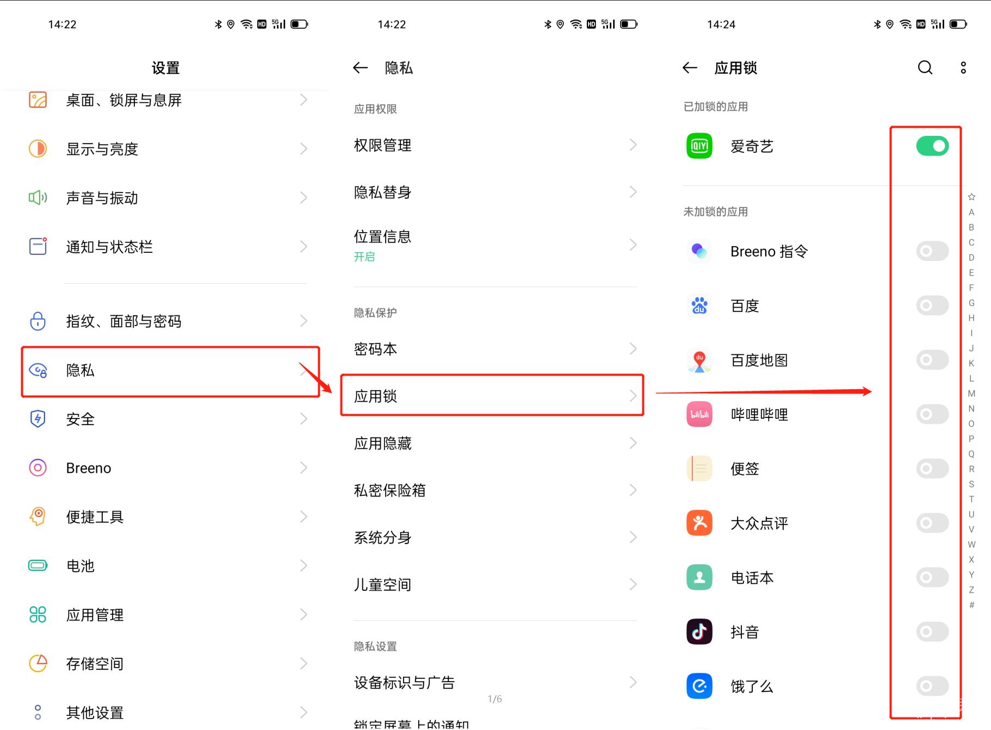
Task: Tap the # symbol in index bar
Action: pos(971,605)
